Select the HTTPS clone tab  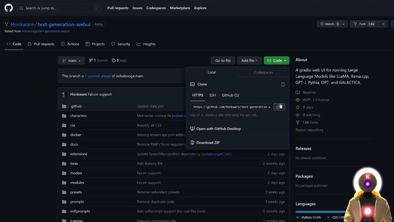pos(197,96)
